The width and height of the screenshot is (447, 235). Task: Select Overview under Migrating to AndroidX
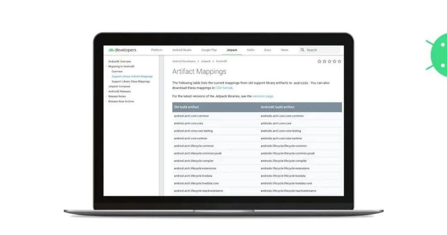117,71
